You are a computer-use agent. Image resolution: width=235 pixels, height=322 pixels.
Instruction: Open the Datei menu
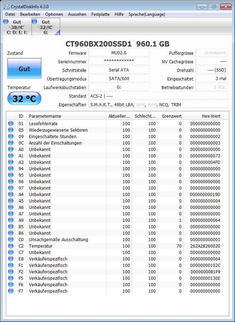coord(10,14)
